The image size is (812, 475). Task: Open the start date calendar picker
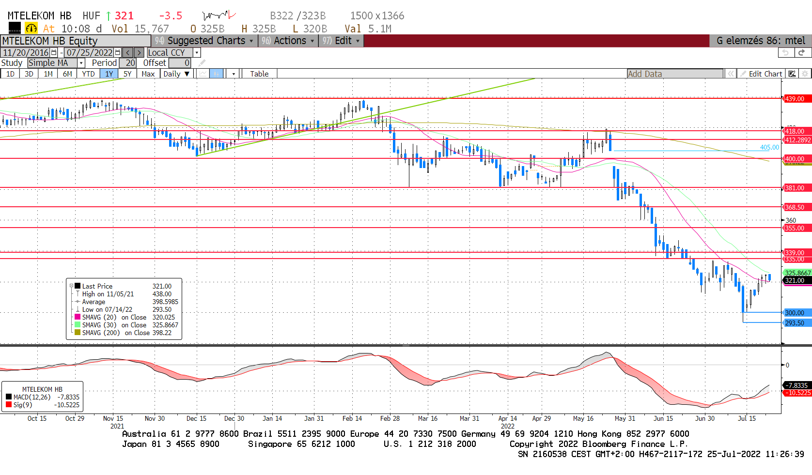click(54, 52)
